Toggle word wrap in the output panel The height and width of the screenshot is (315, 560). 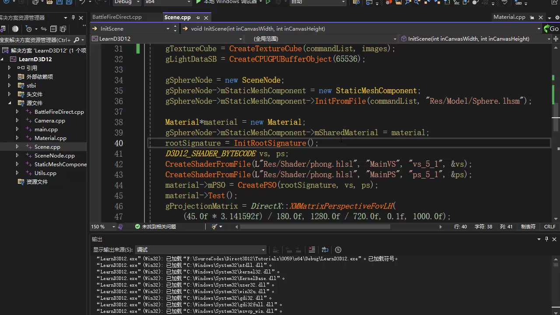(x=325, y=250)
